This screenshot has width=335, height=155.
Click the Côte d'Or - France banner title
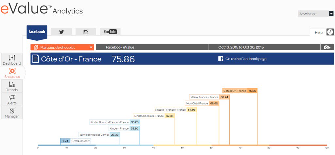pos(71,59)
